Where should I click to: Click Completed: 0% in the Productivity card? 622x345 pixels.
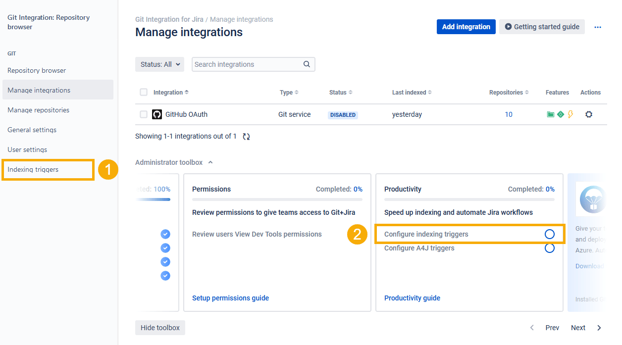coord(531,189)
